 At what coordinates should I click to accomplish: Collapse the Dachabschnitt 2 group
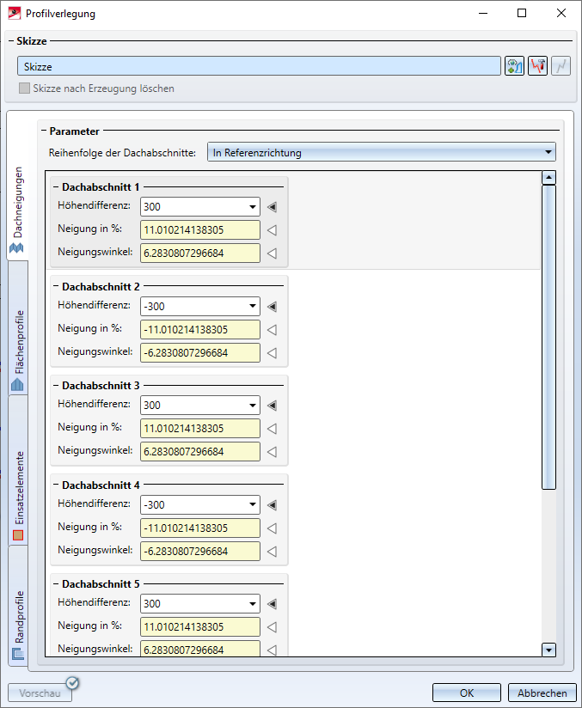tap(56, 287)
